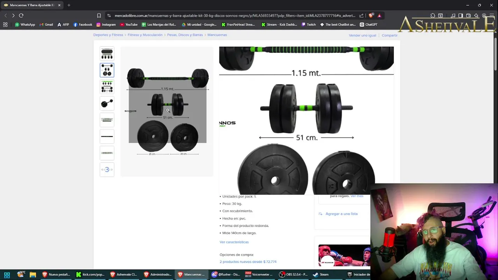Image resolution: width=498 pixels, height=280 pixels.
Task: Go forward using the browser arrow
Action: (x=13, y=16)
